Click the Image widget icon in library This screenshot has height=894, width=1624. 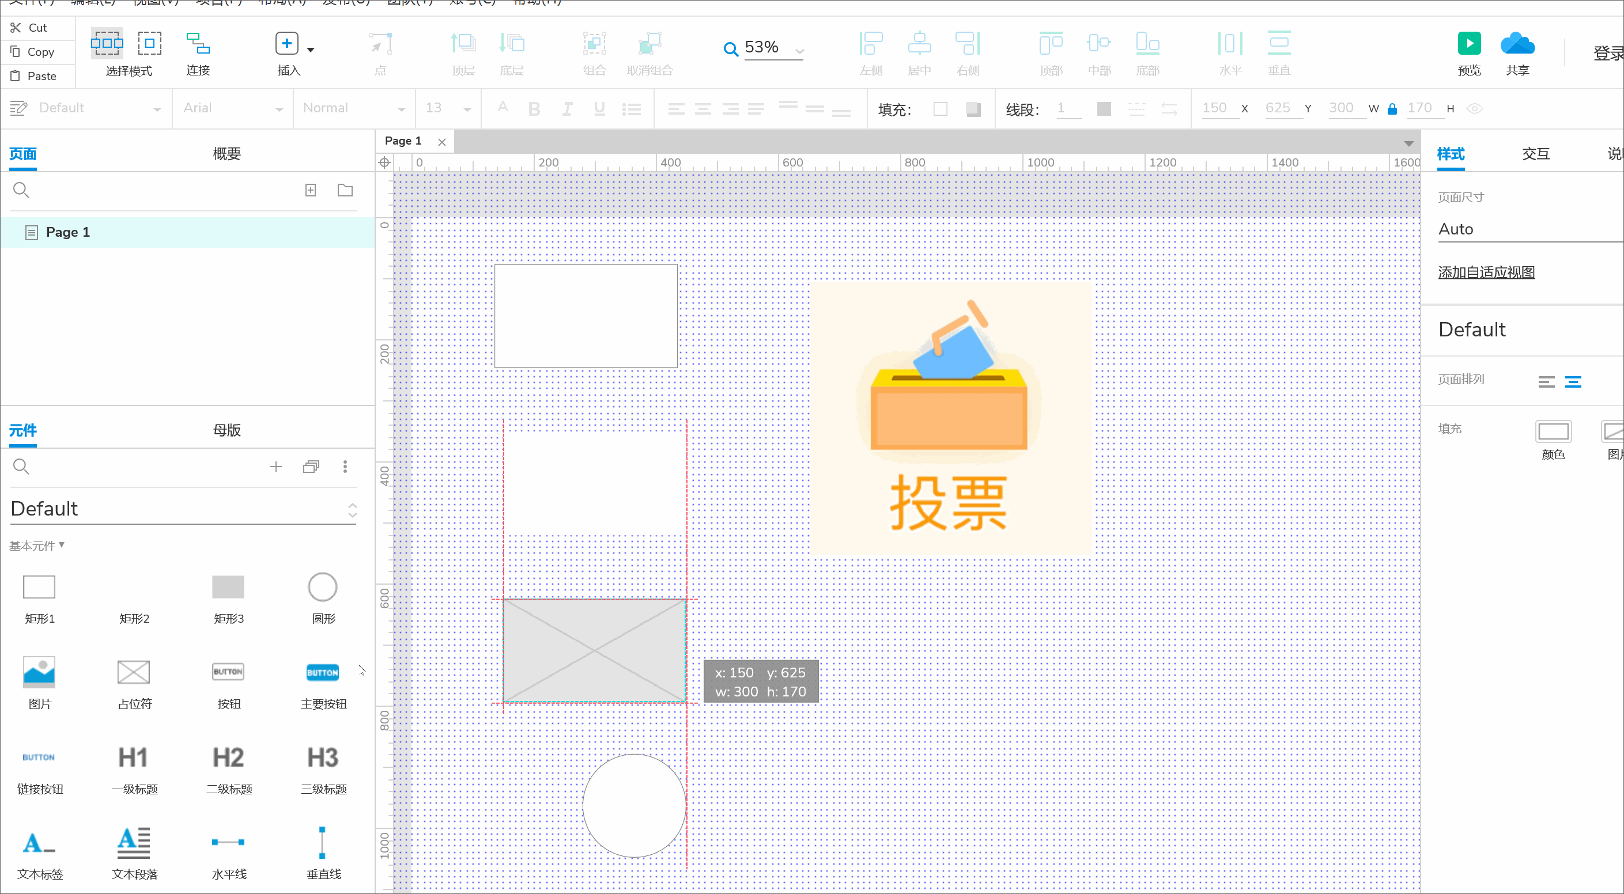tap(39, 672)
